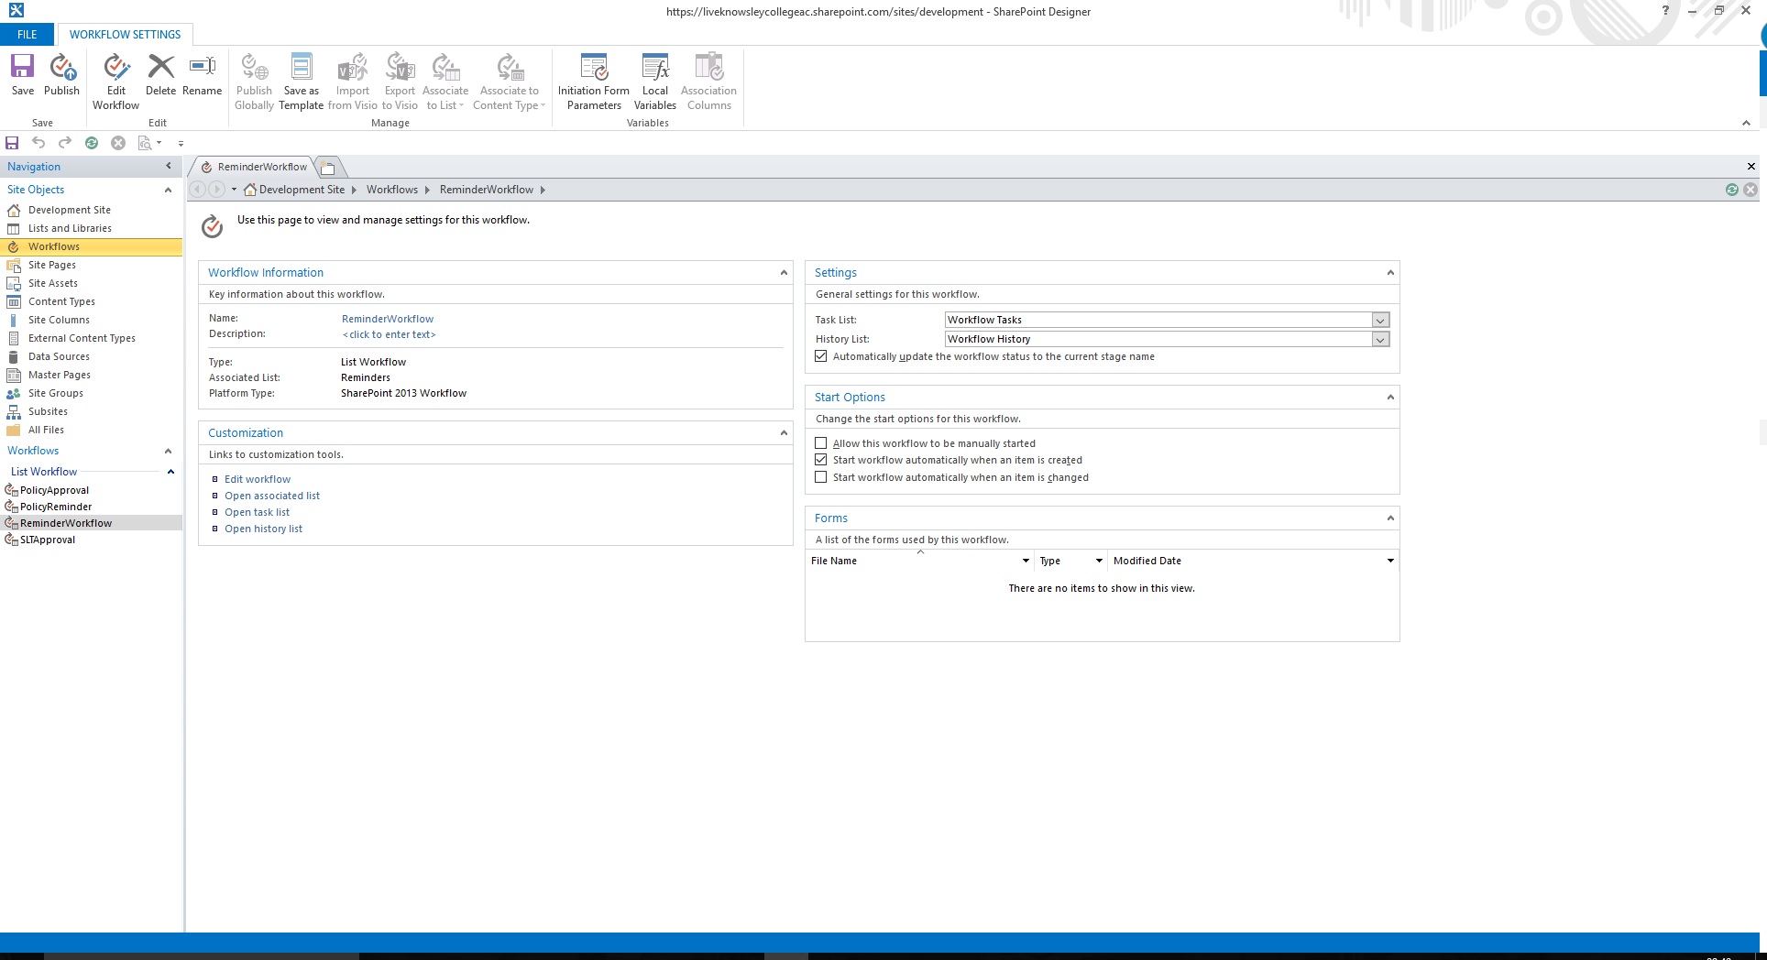Image resolution: width=1767 pixels, height=960 pixels.
Task: Select PolicyReminder workflow in list
Action: coord(56,507)
